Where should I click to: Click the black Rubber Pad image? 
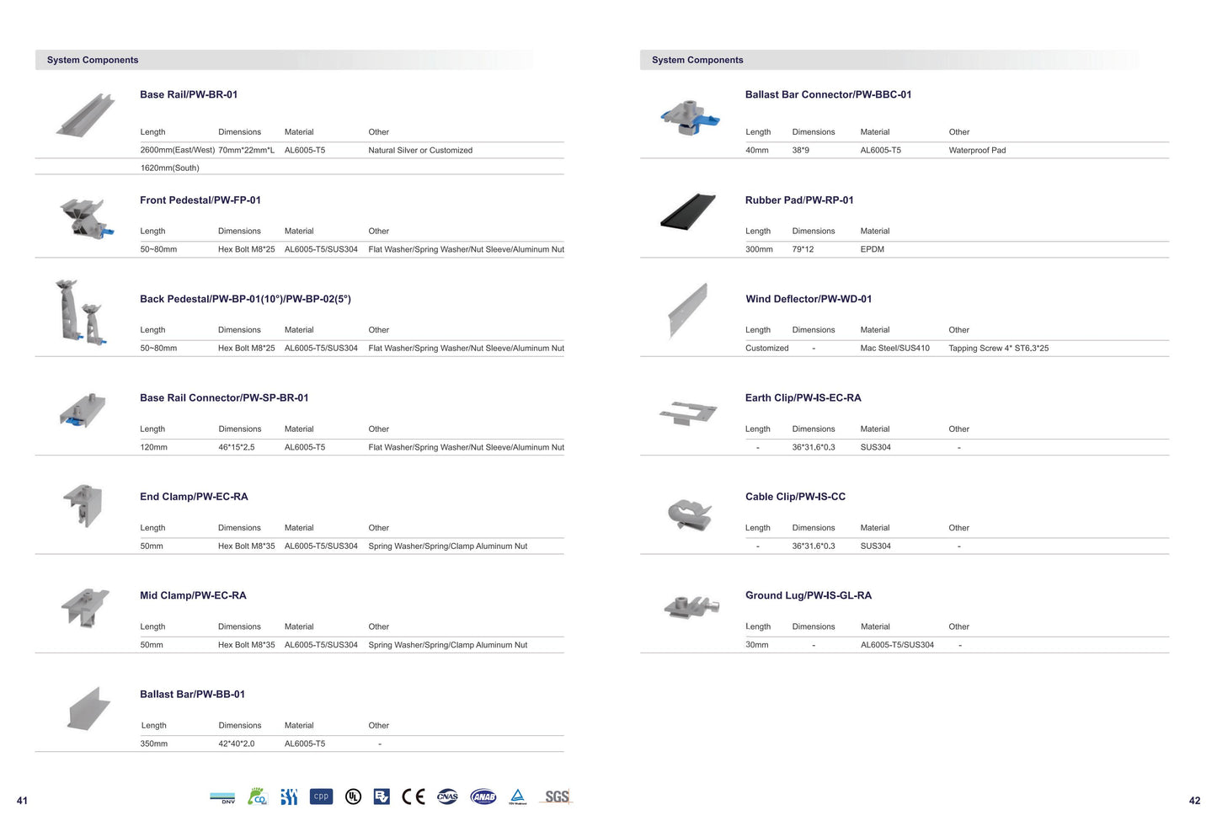point(688,211)
